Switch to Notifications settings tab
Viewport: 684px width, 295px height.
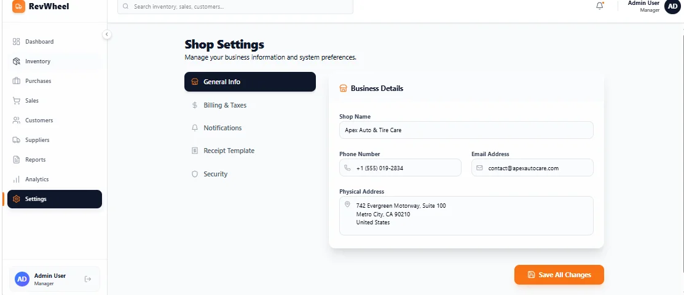point(250,128)
